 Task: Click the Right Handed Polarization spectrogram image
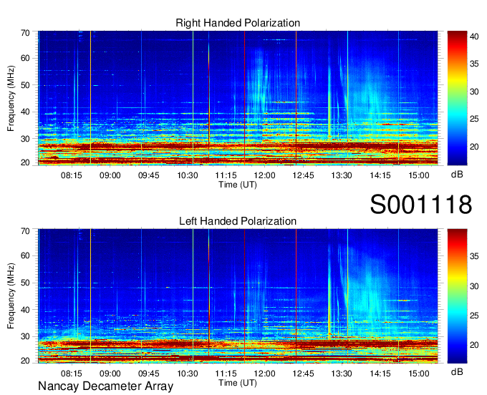coord(238,98)
